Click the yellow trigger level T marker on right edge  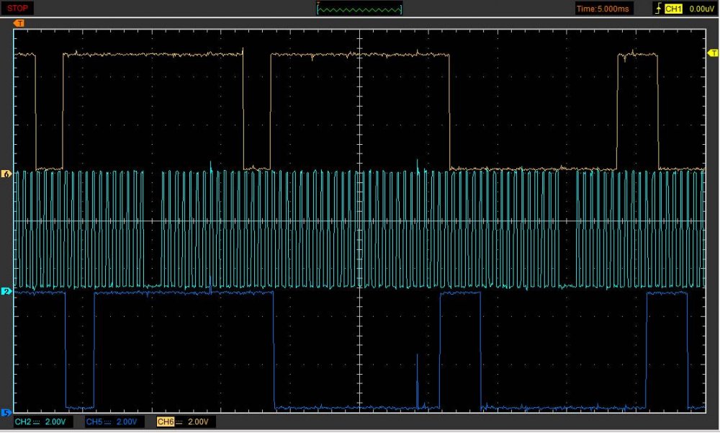(x=713, y=53)
